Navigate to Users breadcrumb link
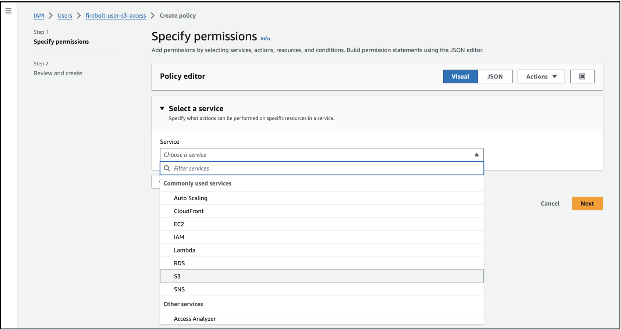Image resolution: width=621 pixels, height=330 pixels. 65,15
